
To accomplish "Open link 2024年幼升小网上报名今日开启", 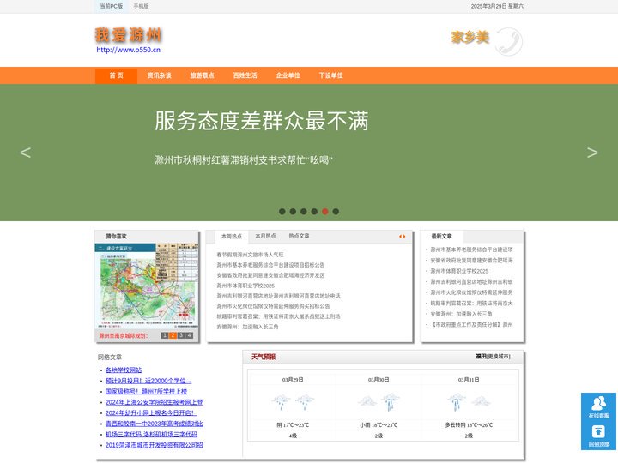I will tap(150, 413).
